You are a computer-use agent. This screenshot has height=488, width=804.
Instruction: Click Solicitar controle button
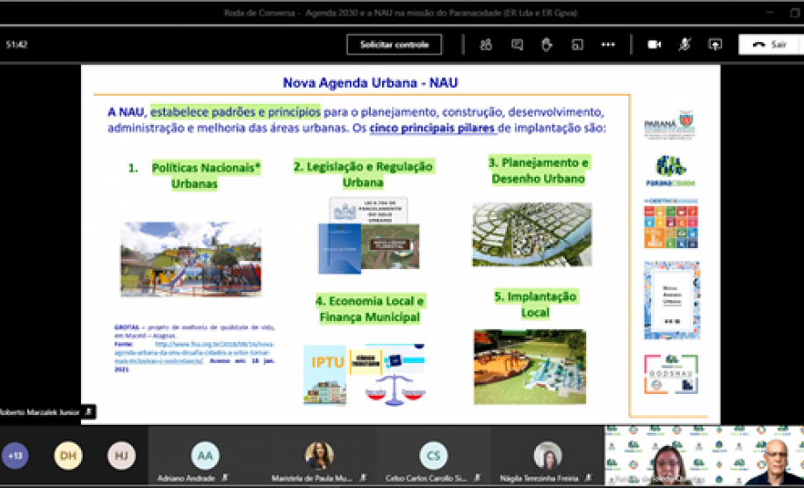pos(395,45)
